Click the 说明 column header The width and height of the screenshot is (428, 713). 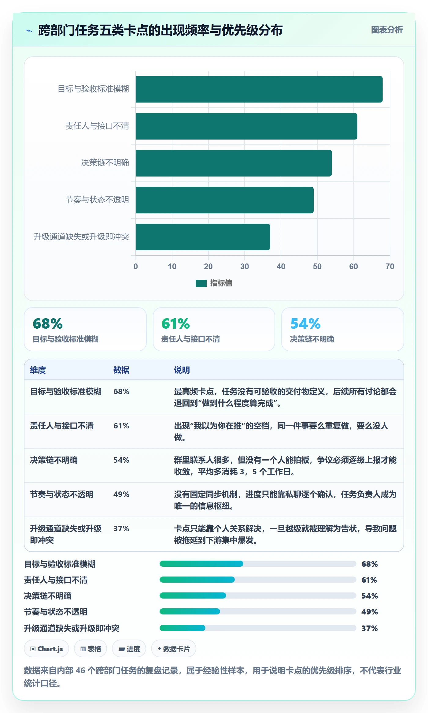click(182, 370)
